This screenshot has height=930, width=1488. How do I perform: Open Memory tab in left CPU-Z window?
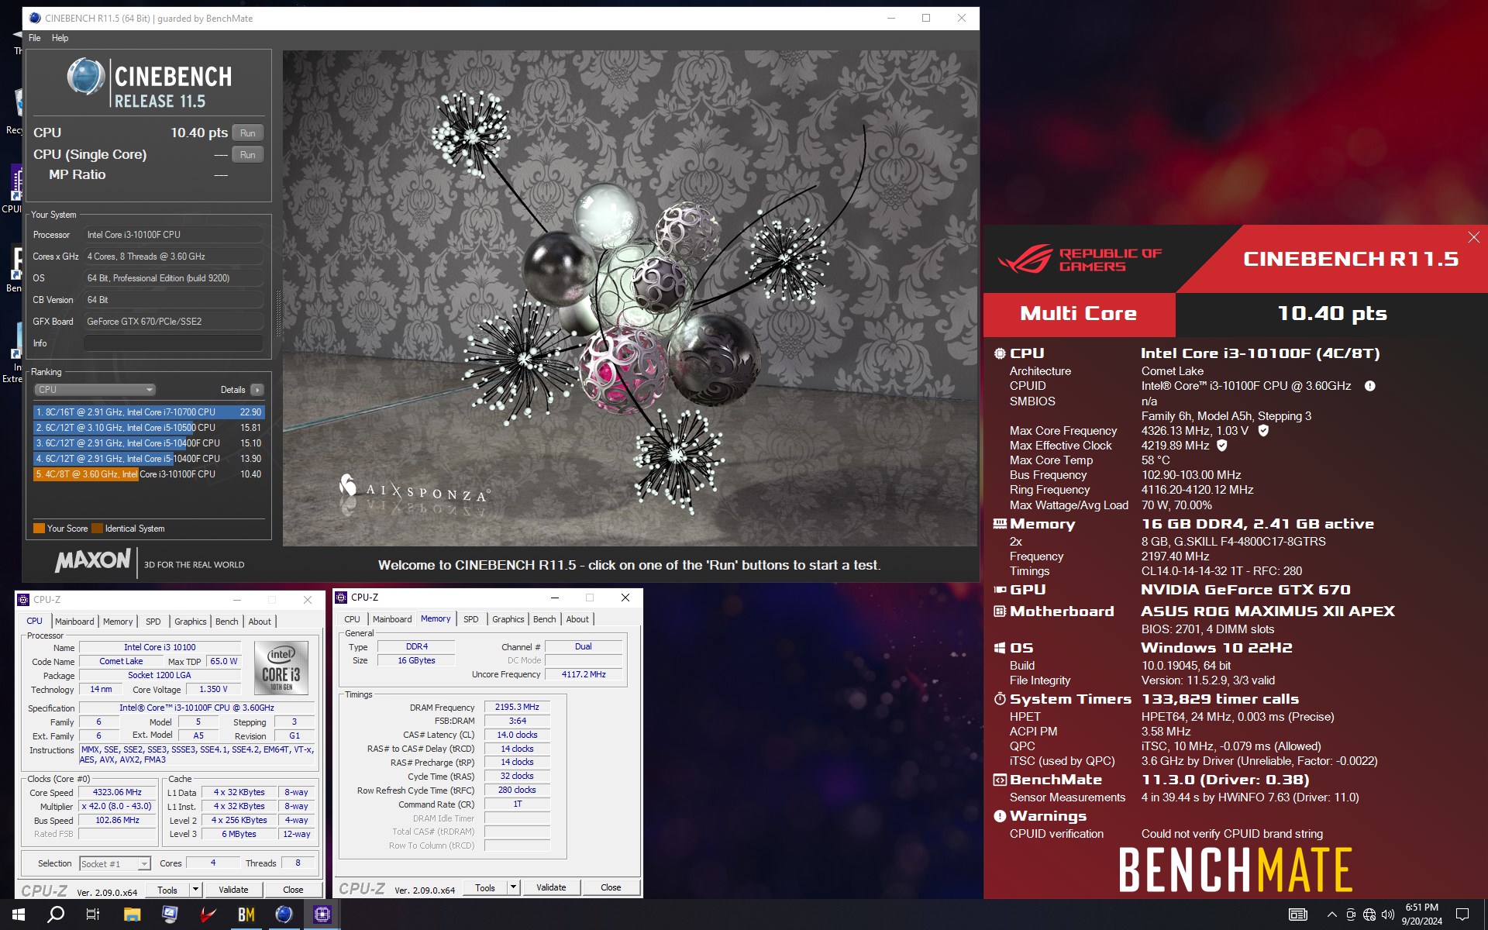[x=118, y=622]
